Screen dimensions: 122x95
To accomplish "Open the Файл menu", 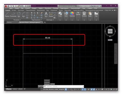I will [11, 8].
